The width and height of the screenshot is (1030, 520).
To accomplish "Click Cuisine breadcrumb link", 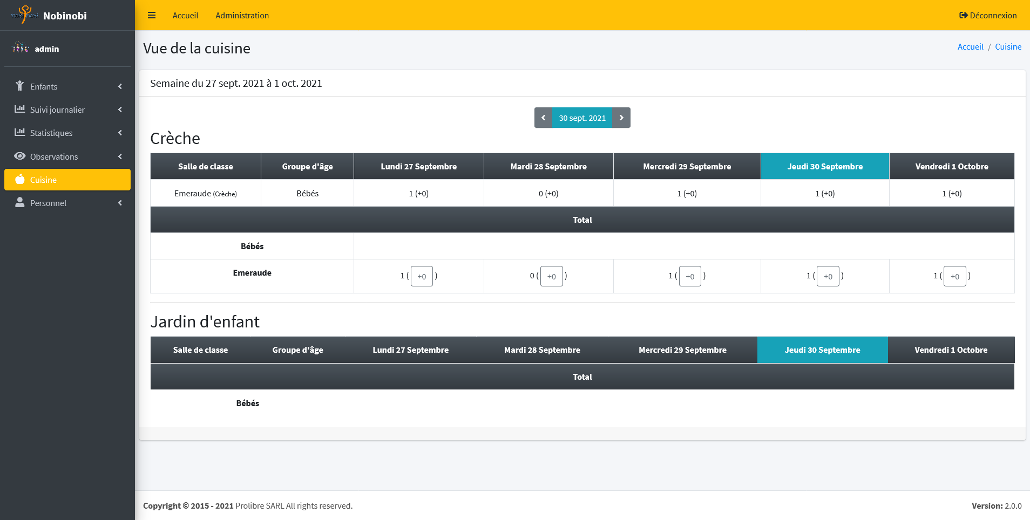I will [1008, 47].
